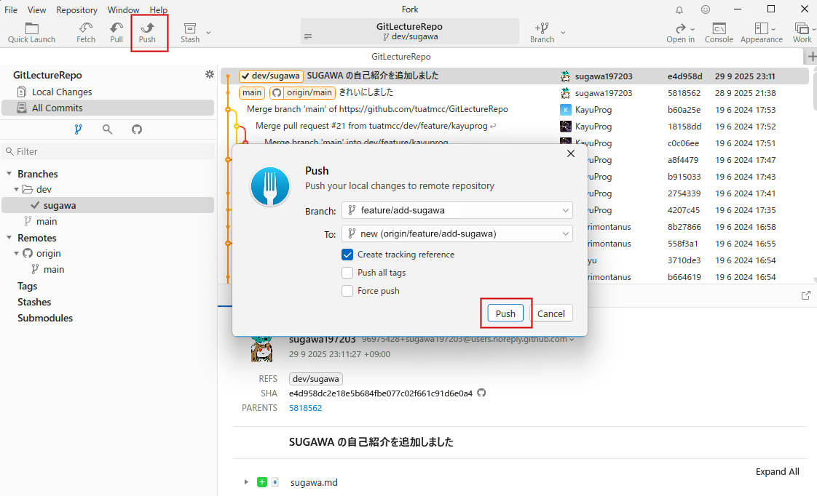Screen dimensions: 817x496
Task: Click the sidebar Filter input field
Action: (109, 151)
